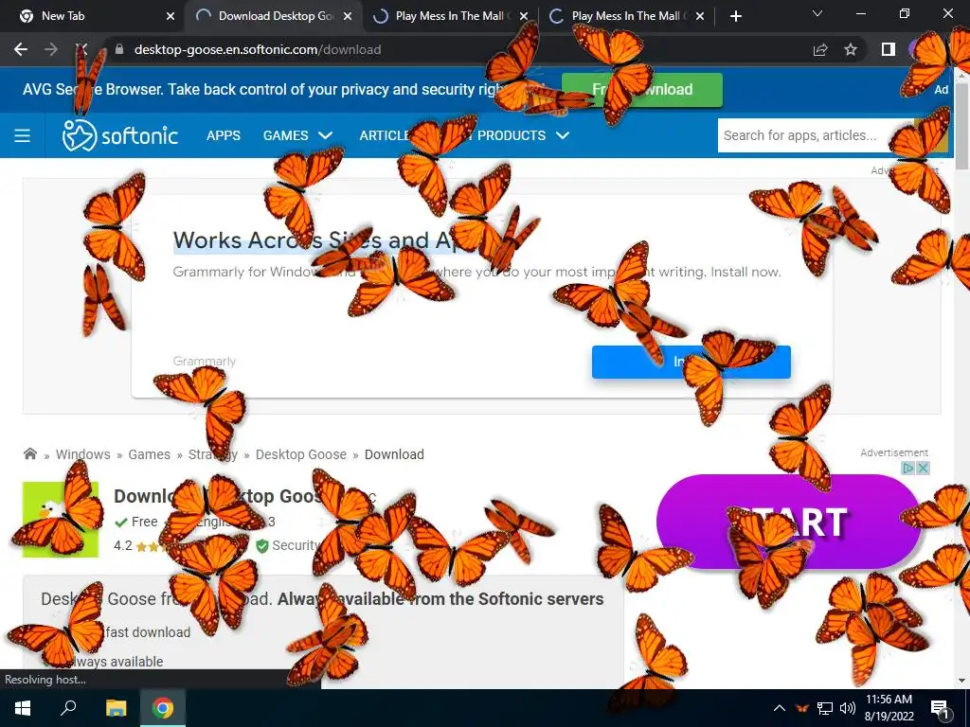The width and height of the screenshot is (970, 727).
Task: Open File Explorer from taskbar
Action: click(116, 708)
